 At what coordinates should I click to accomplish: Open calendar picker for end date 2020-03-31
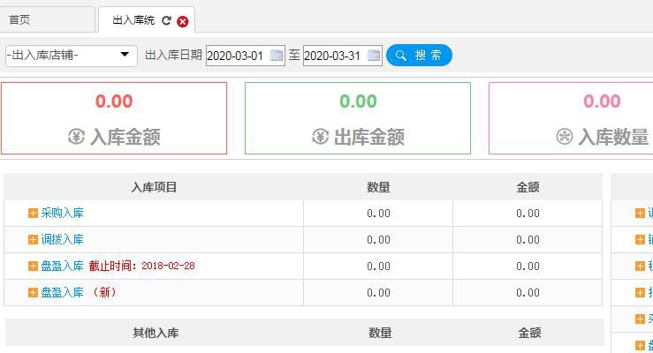click(374, 56)
